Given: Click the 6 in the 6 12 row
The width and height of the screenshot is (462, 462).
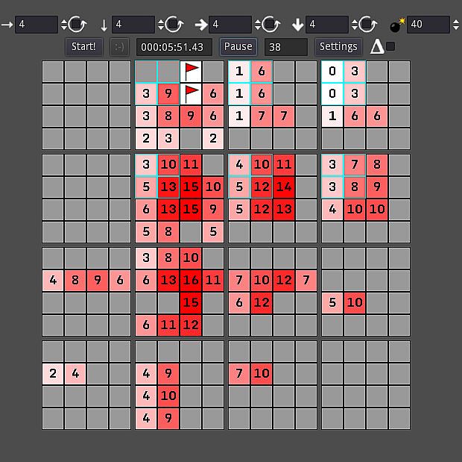Looking at the screenshot, I should pos(239,303).
